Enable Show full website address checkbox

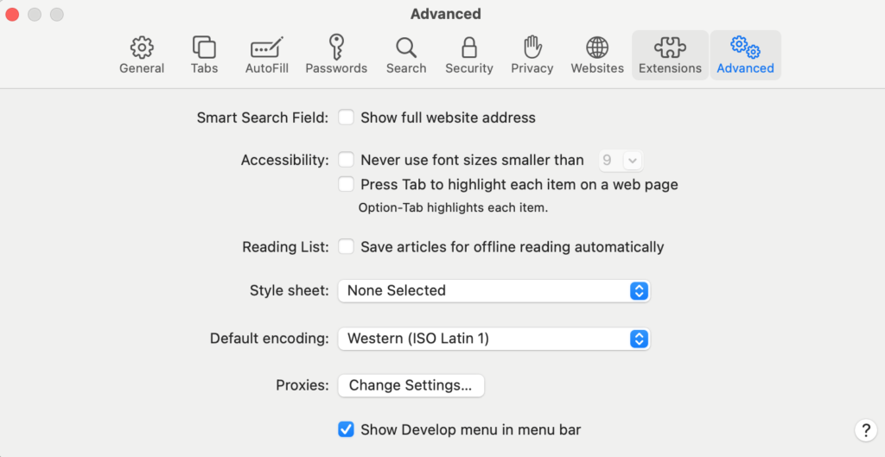346,117
